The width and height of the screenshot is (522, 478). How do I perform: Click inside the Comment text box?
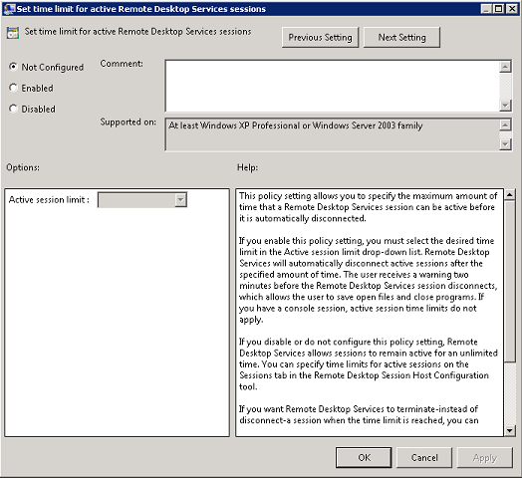pyautogui.click(x=333, y=86)
